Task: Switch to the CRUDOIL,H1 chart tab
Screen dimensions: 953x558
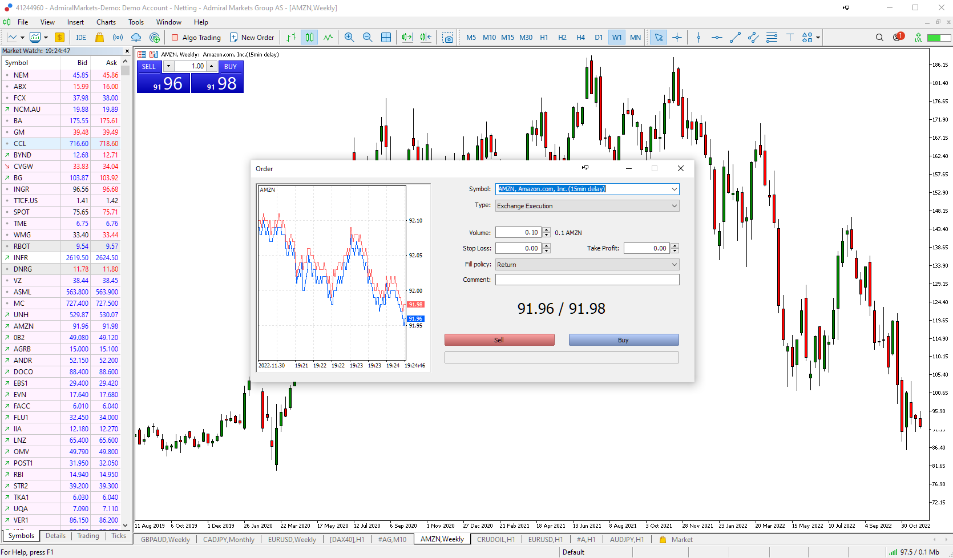Action: pyautogui.click(x=495, y=540)
